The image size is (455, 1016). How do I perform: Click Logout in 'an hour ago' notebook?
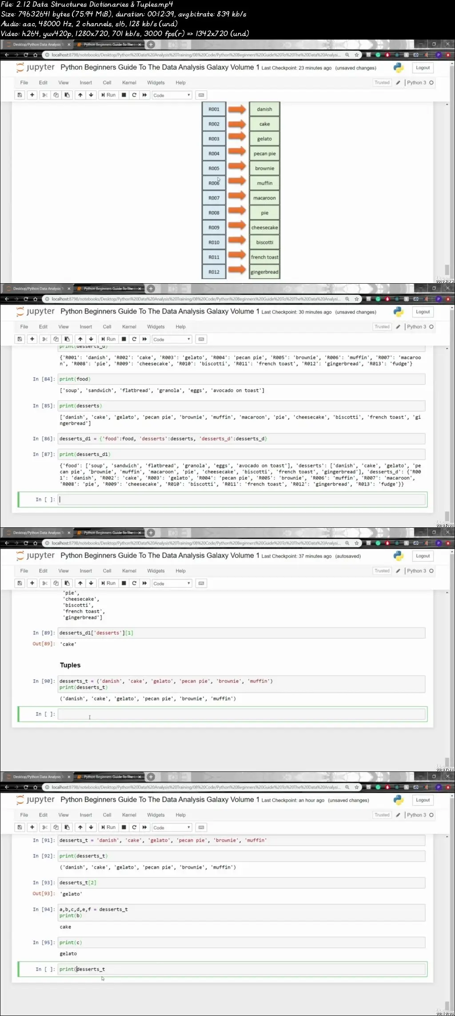coord(423,800)
